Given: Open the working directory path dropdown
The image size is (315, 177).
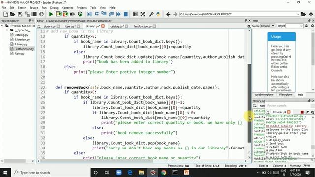Looking at the screenshot, I should tap(298, 14).
